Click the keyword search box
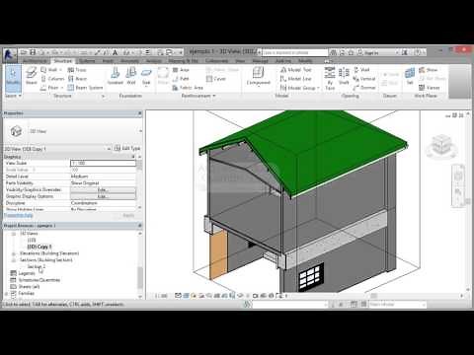This screenshot has height=355, width=474. (294, 52)
